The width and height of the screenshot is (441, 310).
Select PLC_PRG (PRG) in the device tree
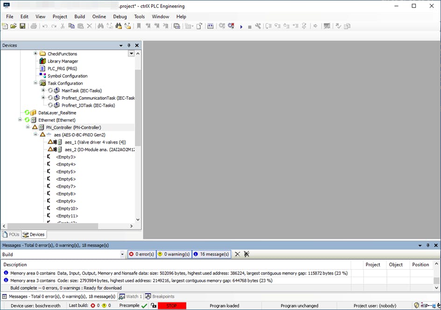click(62, 69)
